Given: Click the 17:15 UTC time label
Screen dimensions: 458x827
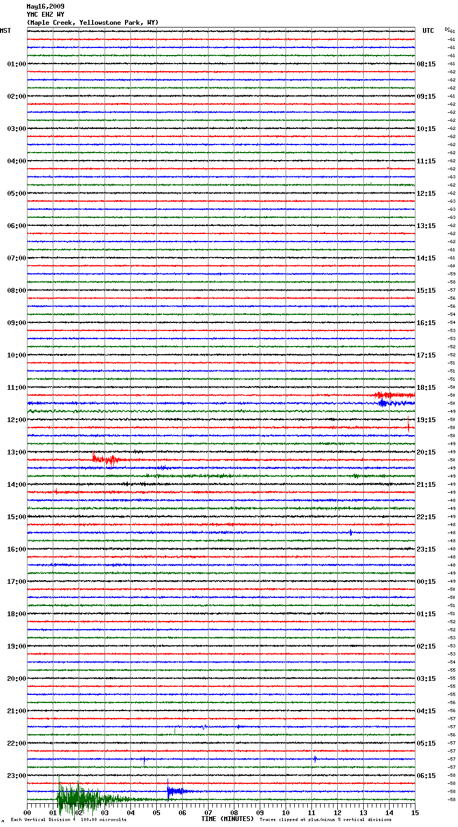Looking at the screenshot, I should click(x=426, y=355).
